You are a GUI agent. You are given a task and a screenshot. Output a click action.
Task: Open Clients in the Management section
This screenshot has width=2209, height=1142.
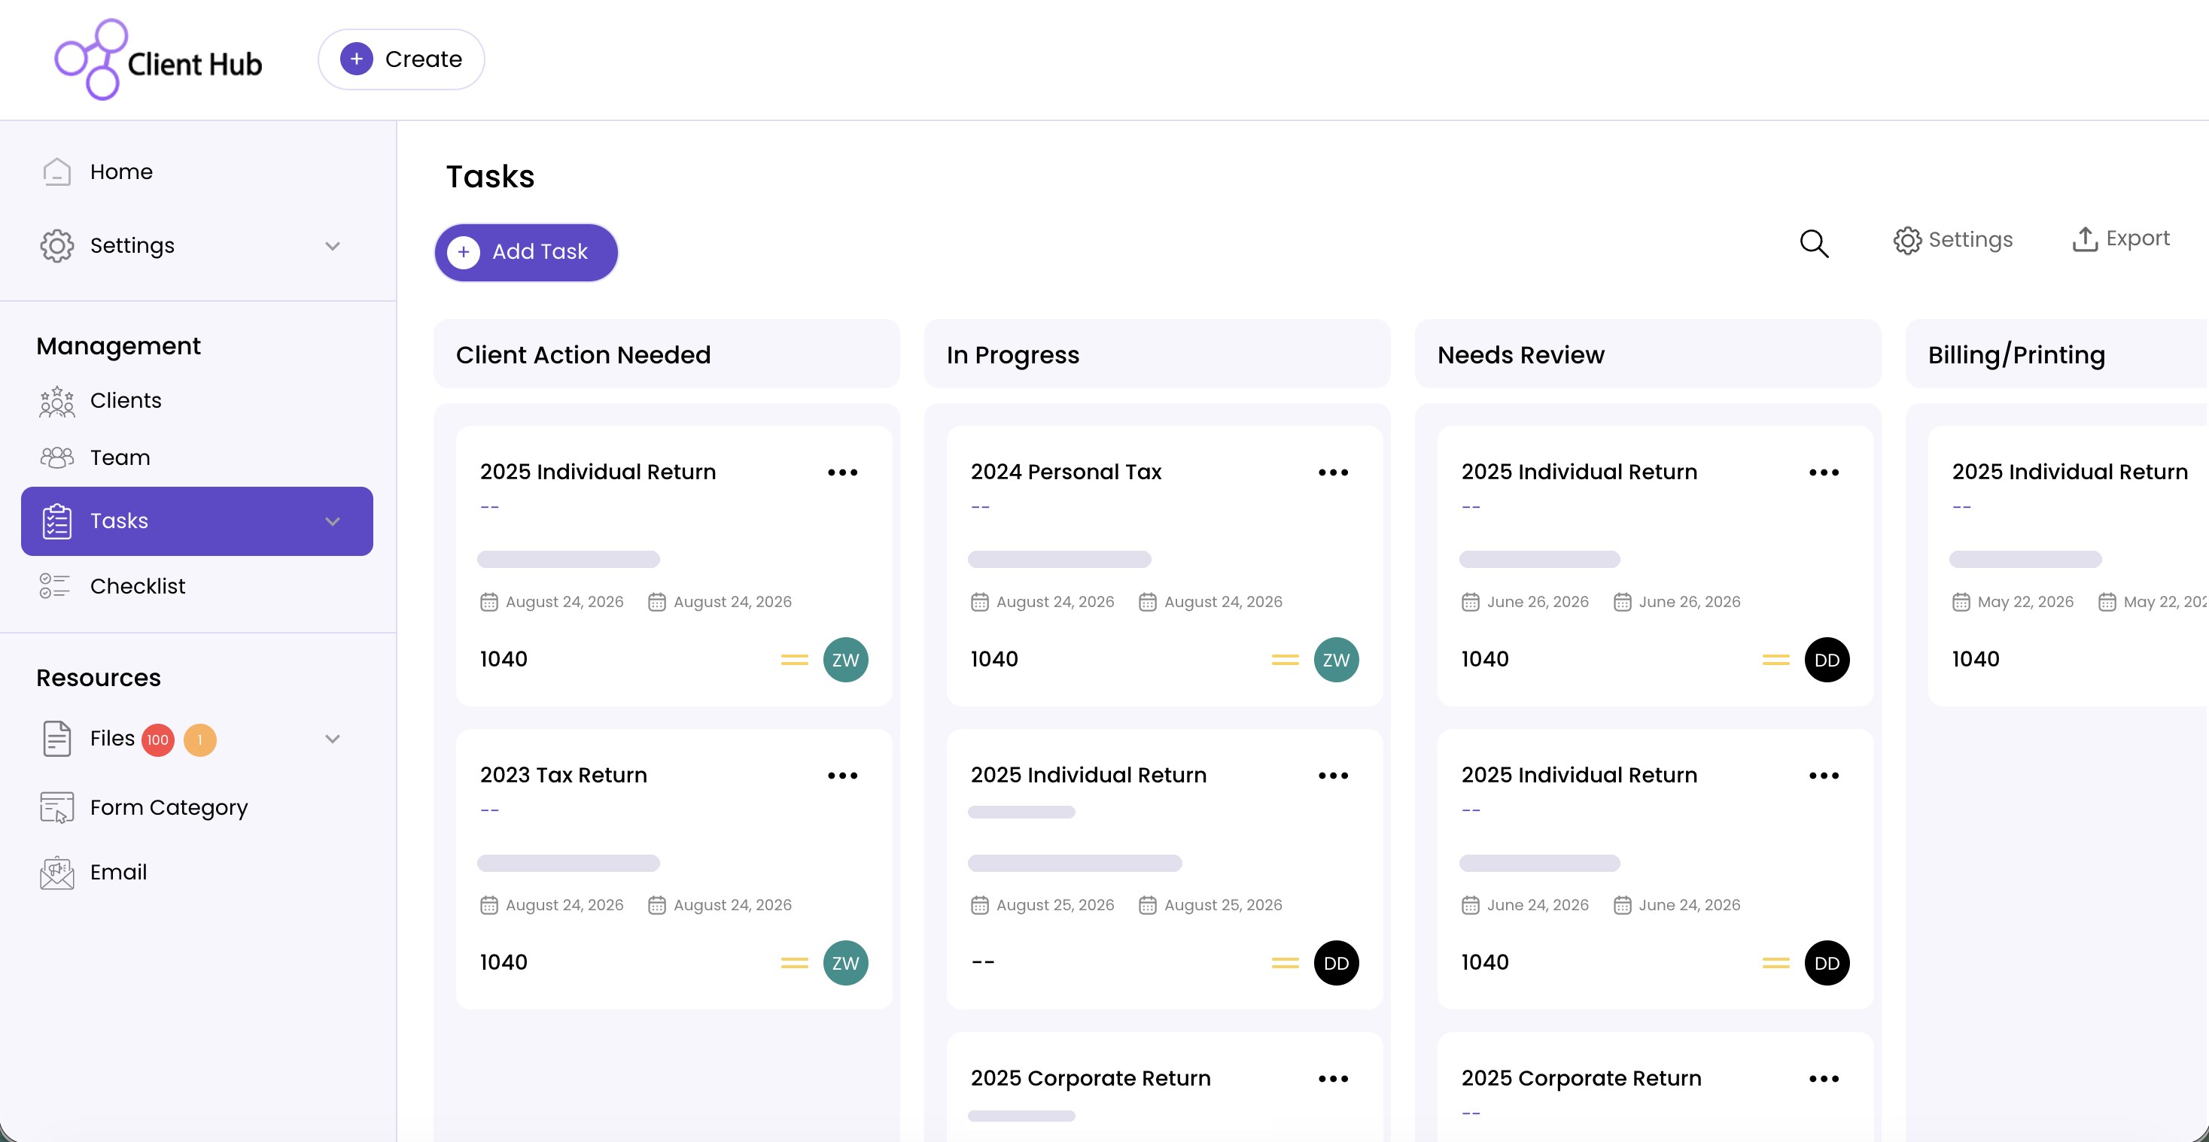pyautogui.click(x=125, y=400)
